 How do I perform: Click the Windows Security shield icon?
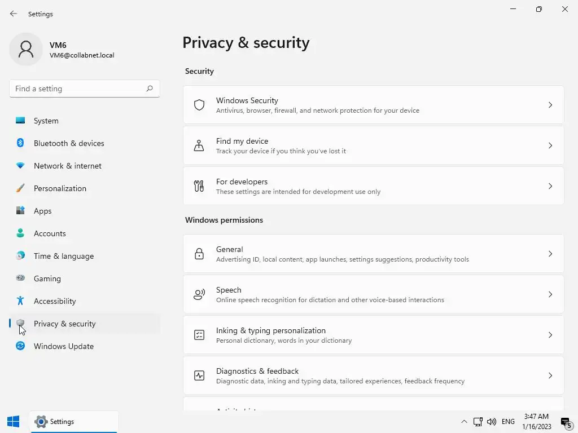click(199, 105)
